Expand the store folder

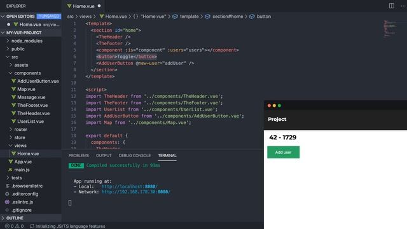coord(11,137)
